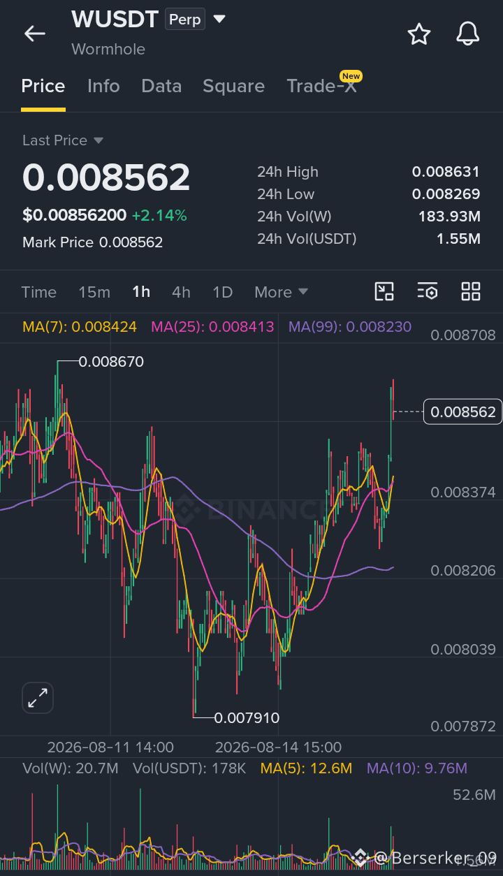Click the volume MA(5): 12.6M label
This screenshot has height=876, width=503.
point(306,768)
